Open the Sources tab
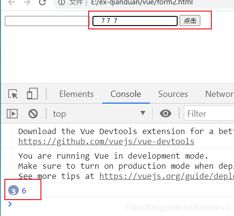This screenshot has height=216, width=234. tap(173, 94)
